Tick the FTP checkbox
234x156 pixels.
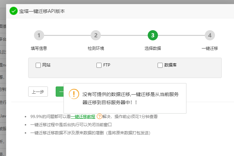[99, 65]
